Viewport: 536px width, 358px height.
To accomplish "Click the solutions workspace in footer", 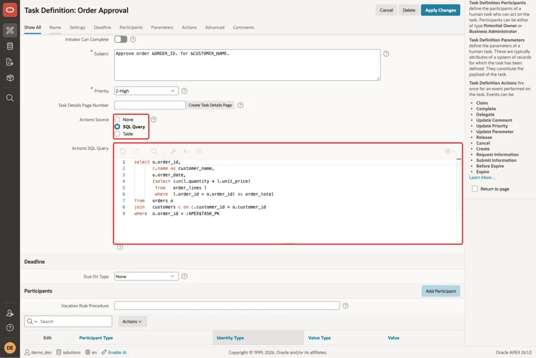I will 69,352.
